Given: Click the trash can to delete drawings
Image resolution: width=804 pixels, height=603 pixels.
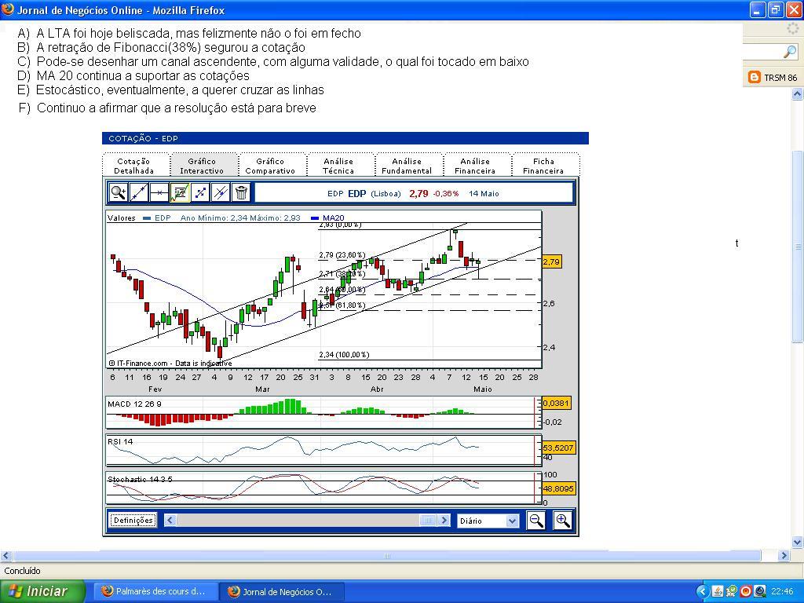Looking at the screenshot, I should click(242, 193).
